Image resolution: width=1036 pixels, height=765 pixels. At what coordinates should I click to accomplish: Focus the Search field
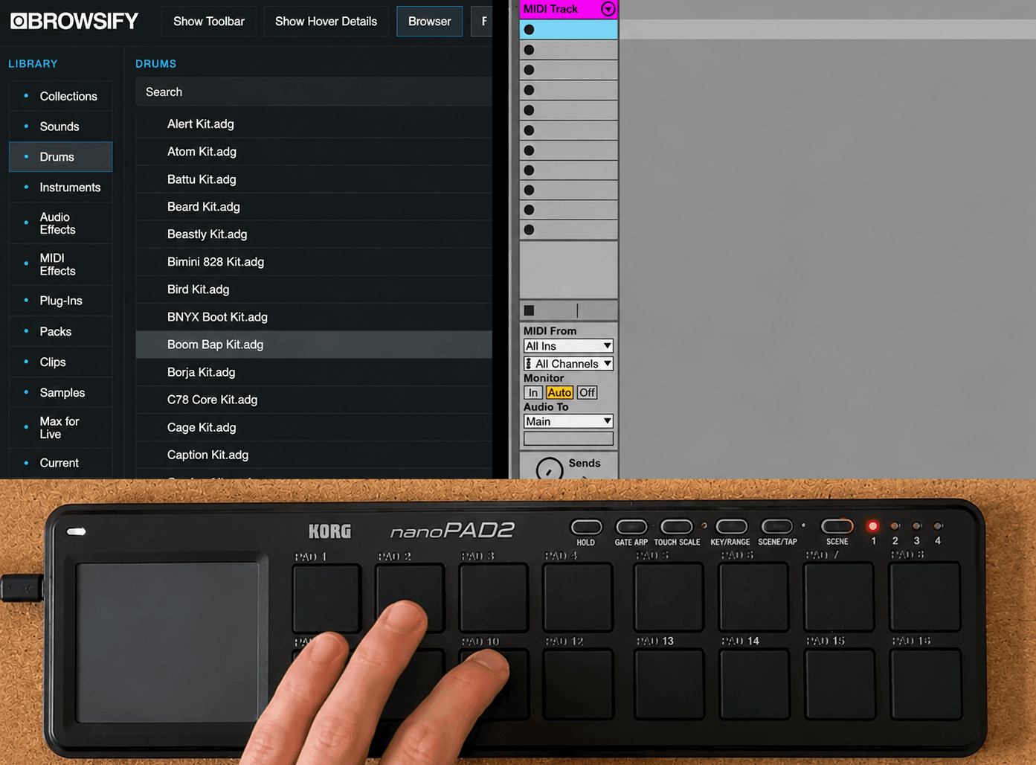tap(314, 92)
